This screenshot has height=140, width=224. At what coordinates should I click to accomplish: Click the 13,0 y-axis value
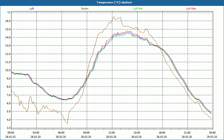point(8,46)
